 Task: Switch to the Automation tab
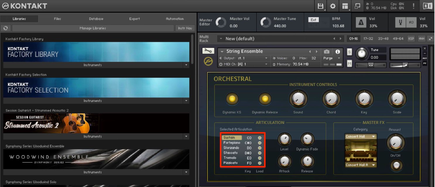click(x=175, y=19)
